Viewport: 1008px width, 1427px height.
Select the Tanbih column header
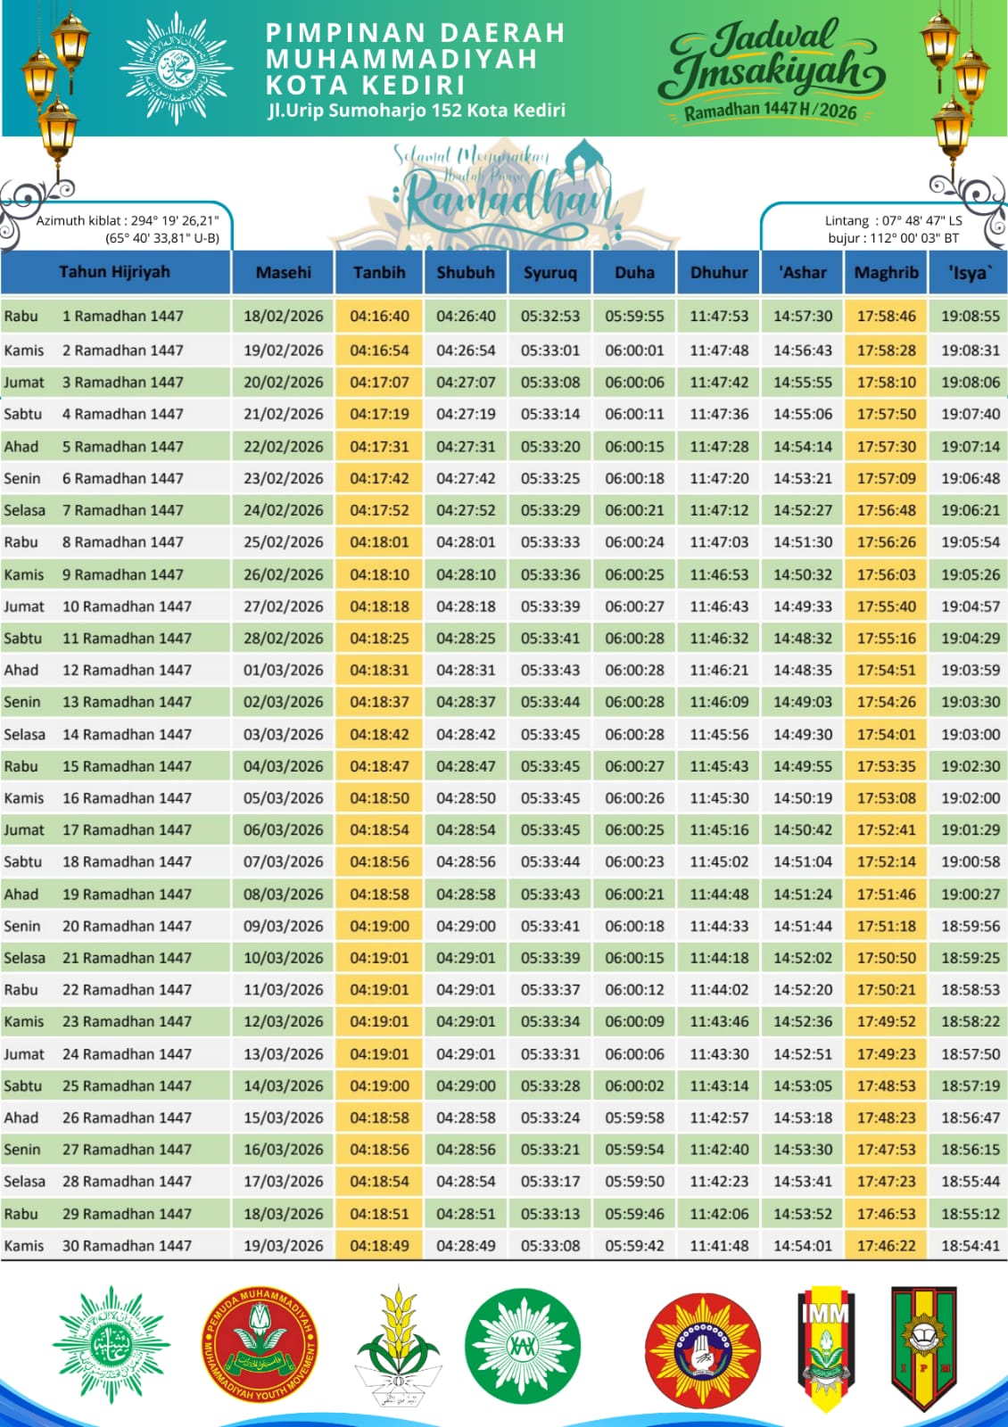click(379, 273)
